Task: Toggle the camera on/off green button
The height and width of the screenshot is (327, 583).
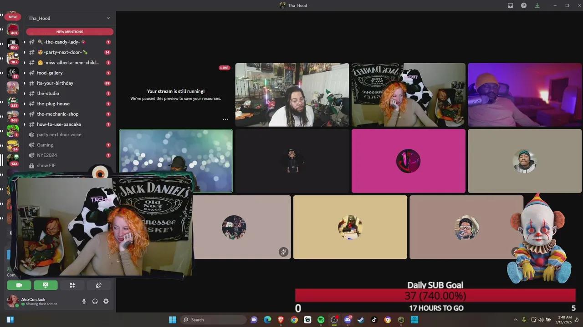Action: tap(19, 285)
